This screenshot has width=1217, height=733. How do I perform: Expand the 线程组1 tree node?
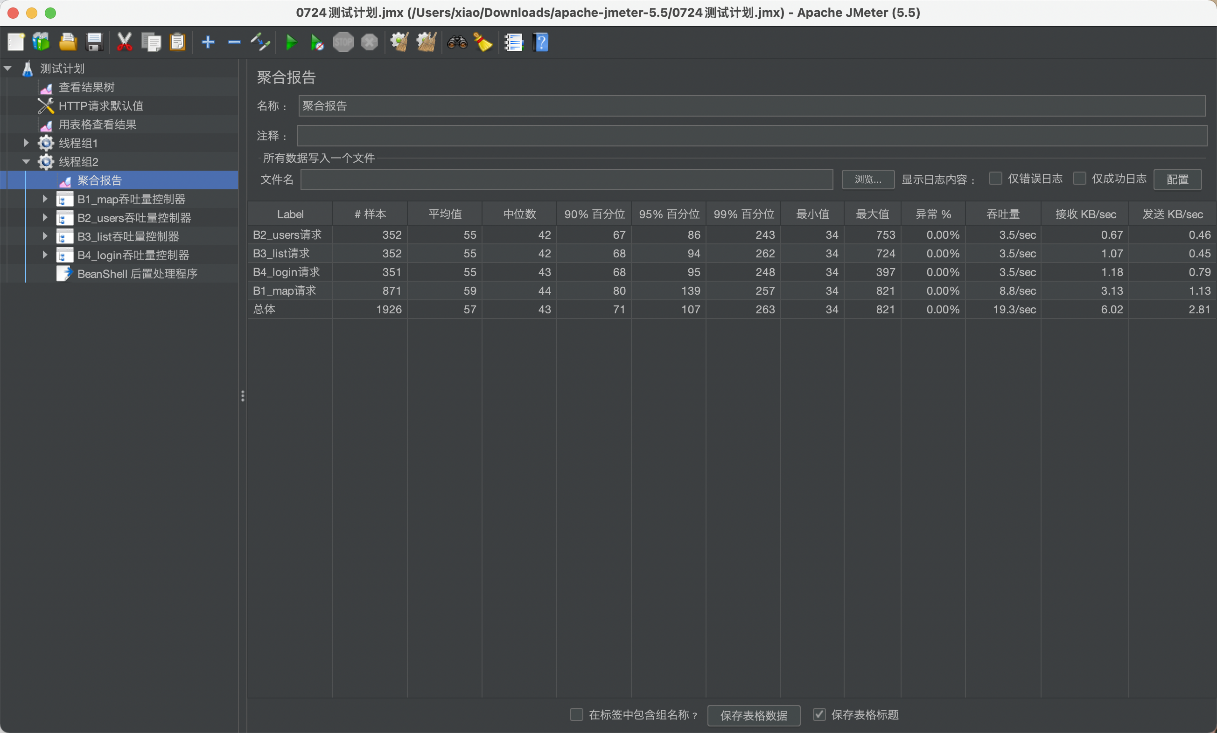[27, 143]
